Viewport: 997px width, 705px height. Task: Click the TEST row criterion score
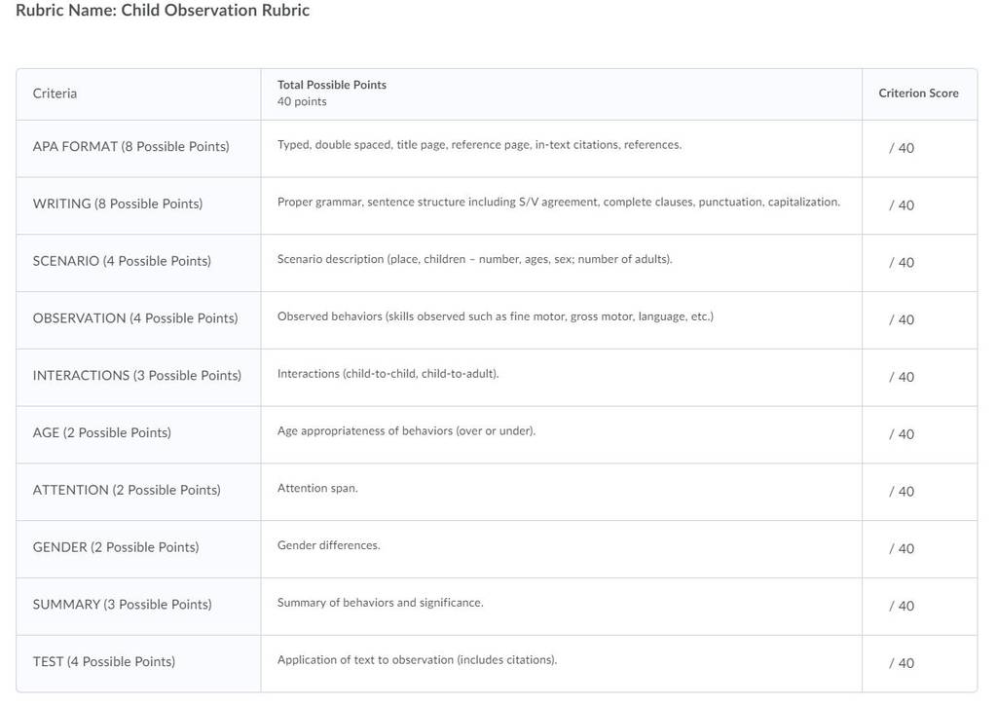tap(901, 663)
